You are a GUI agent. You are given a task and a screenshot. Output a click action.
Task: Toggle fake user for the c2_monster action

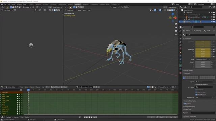(x=94, y=87)
